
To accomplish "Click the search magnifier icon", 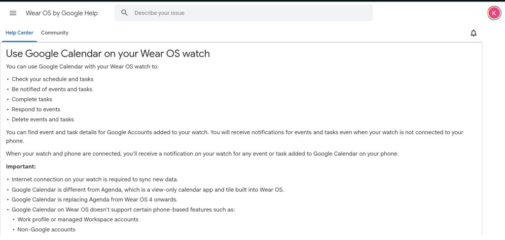I will 124,13.
